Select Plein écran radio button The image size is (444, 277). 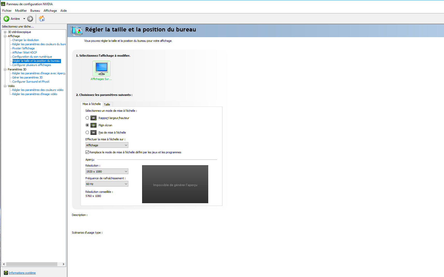pos(87,125)
